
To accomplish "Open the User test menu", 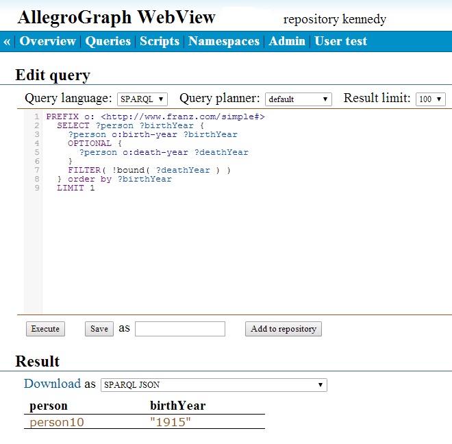I will (x=341, y=41).
